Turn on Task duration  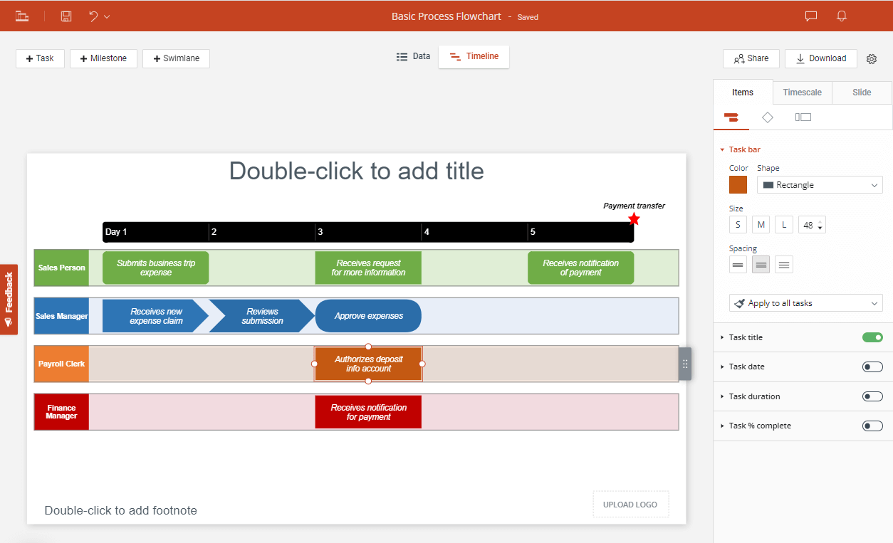point(872,396)
